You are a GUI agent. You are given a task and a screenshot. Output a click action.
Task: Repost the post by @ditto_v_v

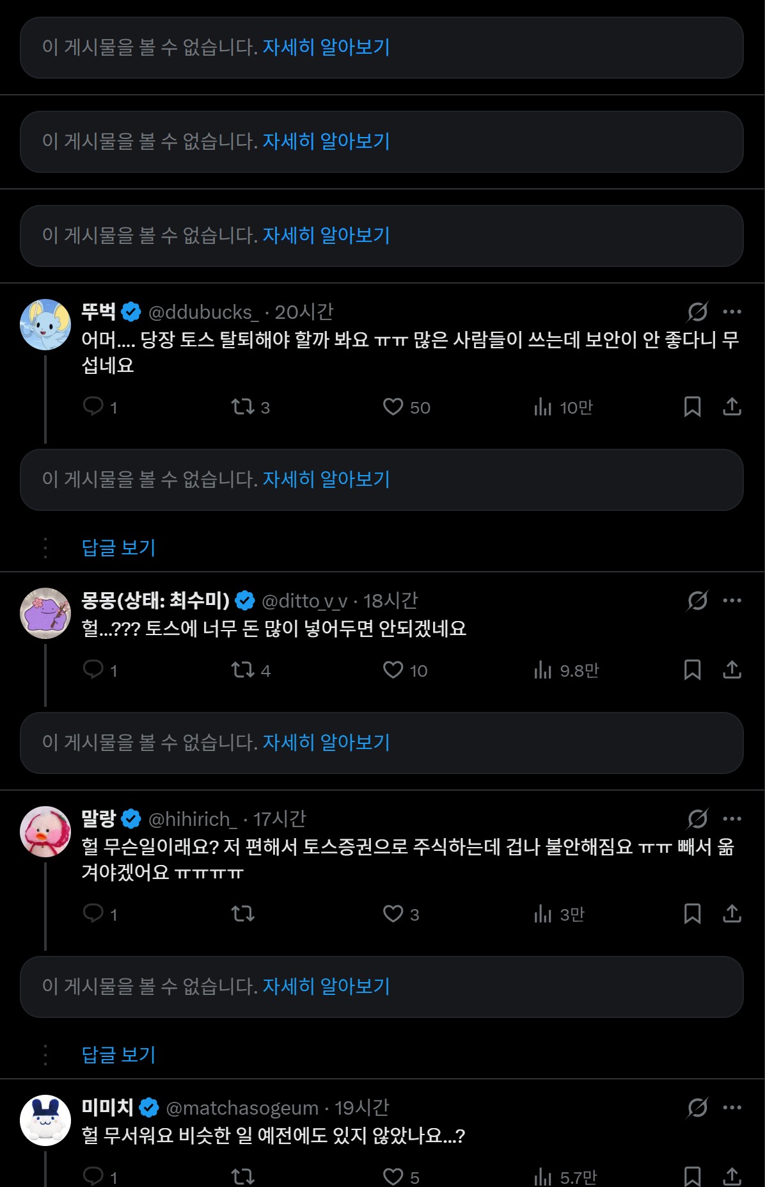[243, 670]
